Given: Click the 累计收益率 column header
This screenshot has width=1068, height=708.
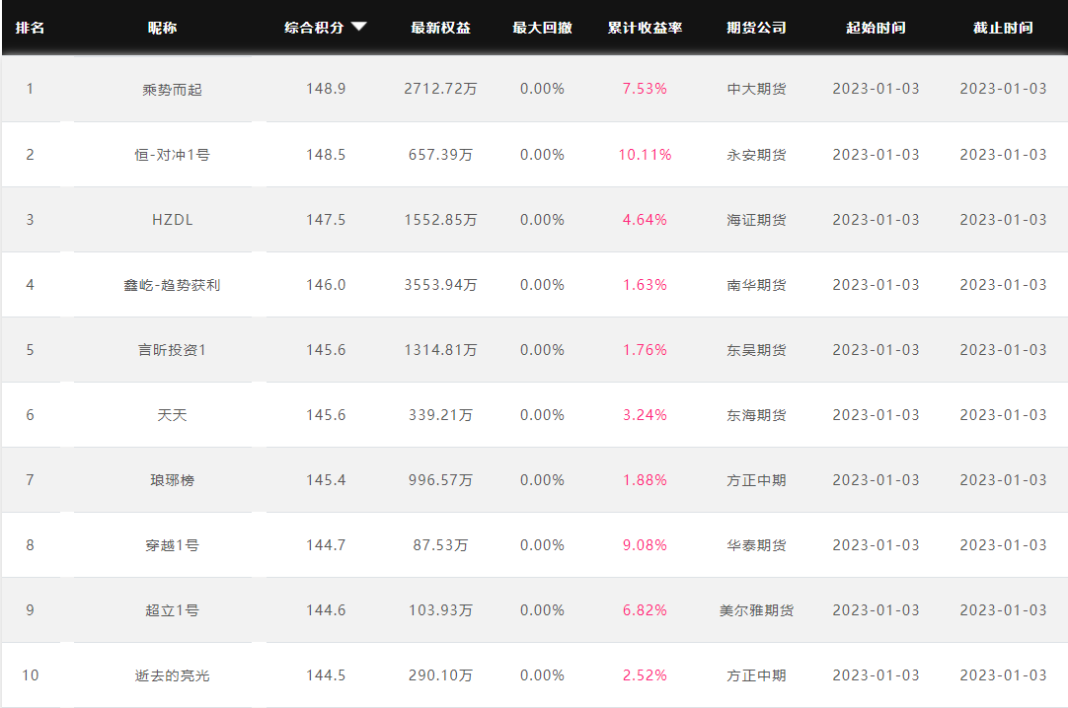Looking at the screenshot, I should click(645, 28).
